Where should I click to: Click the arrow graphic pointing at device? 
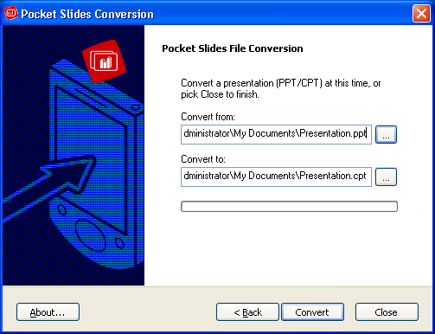(48, 184)
